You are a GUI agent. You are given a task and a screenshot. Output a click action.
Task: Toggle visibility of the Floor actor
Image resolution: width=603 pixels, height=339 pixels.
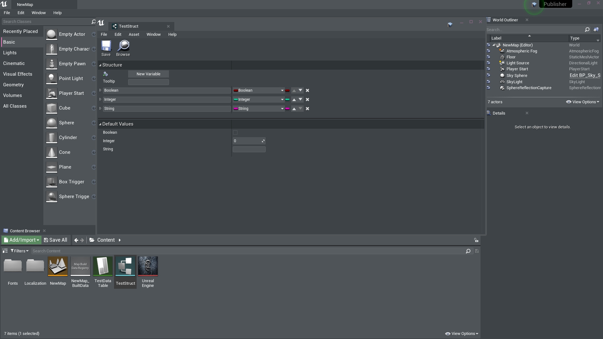(x=488, y=57)
